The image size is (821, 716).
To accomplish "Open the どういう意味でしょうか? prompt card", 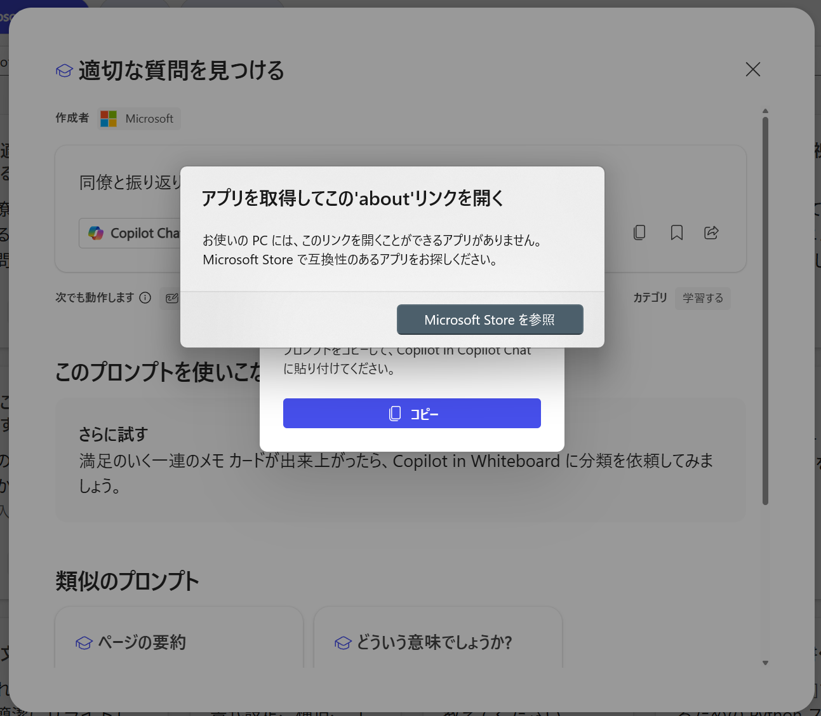I will tap(437, 642).
